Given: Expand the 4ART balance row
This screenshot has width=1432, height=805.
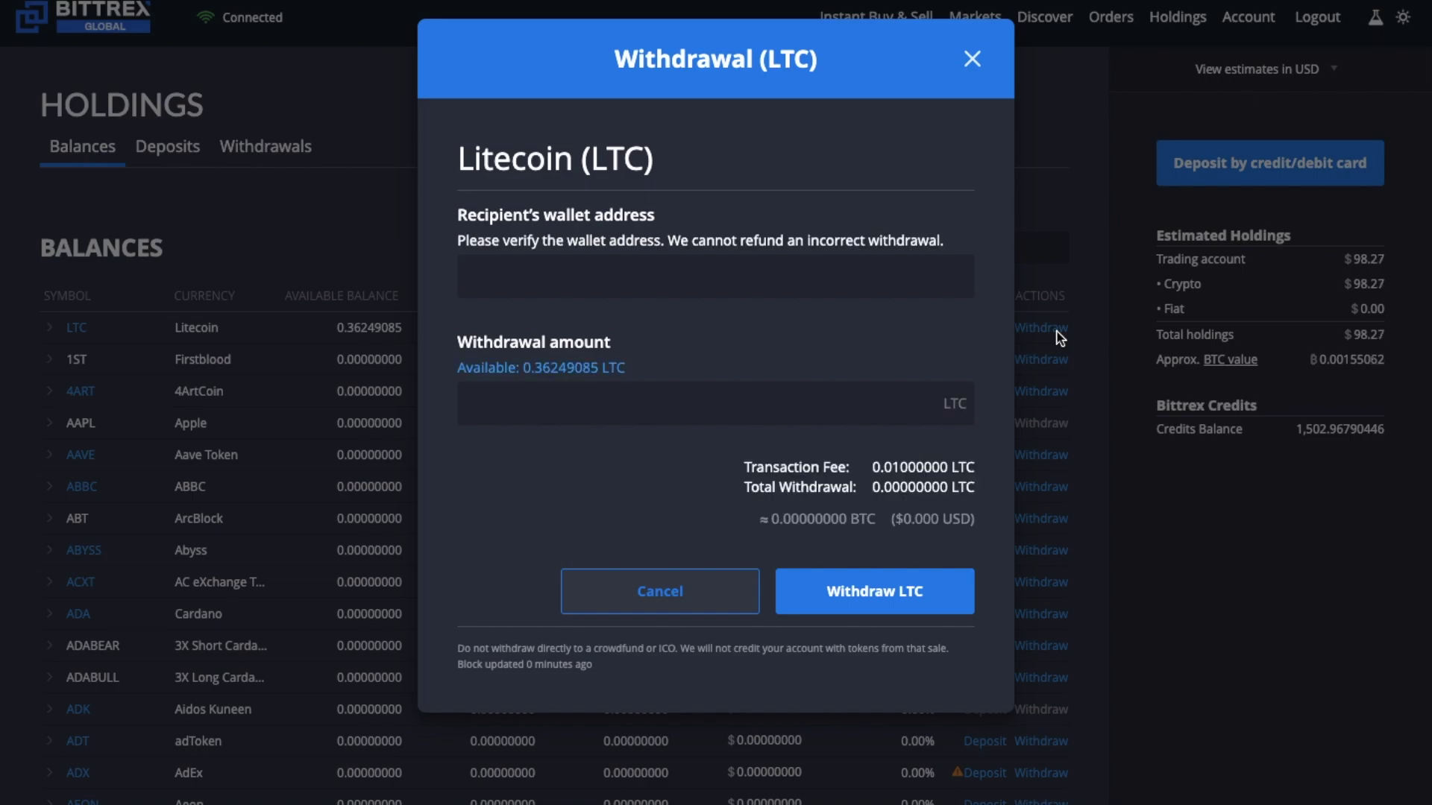Looking at the screenshot, I should (x=48, y=391).
